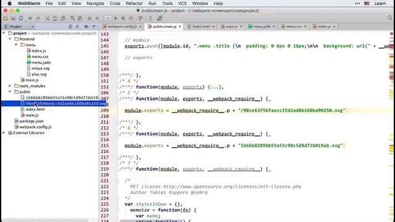The width and height of the screenshot is (395, 222).
Task: Click the Run play button
Action: tap(116, 18)
